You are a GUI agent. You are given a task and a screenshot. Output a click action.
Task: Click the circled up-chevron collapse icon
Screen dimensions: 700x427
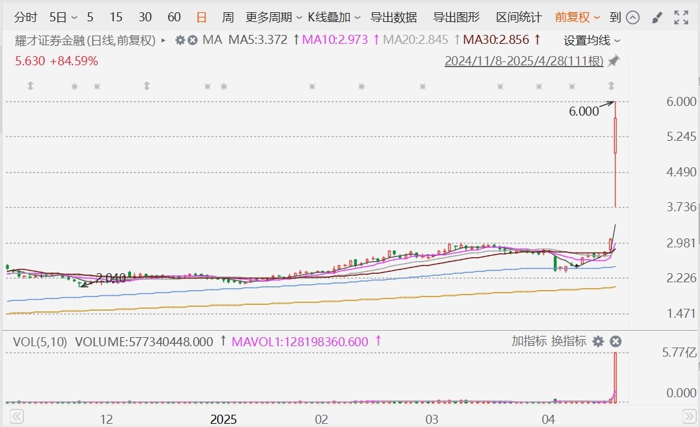coord(633,17)
